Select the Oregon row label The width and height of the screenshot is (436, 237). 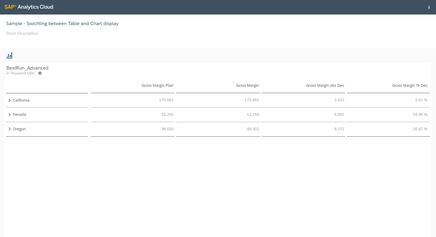coord(19,129)
